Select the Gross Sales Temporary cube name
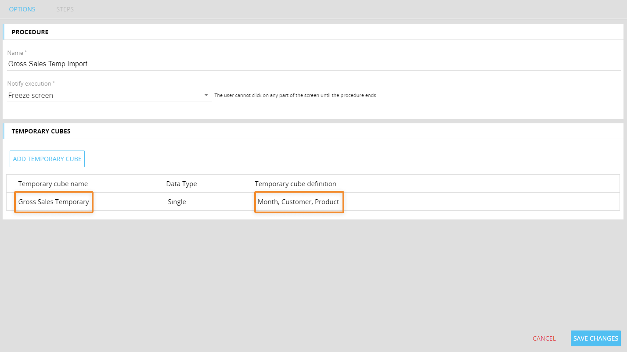 [x=54, y=202]
